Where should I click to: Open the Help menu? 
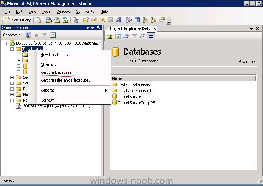click(x=104, y=11)
